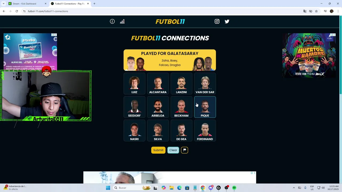This screenshot has height=192, width=342.
Task: Open OBS Studio from the taskbar
Action: click(x=227, y=188)
